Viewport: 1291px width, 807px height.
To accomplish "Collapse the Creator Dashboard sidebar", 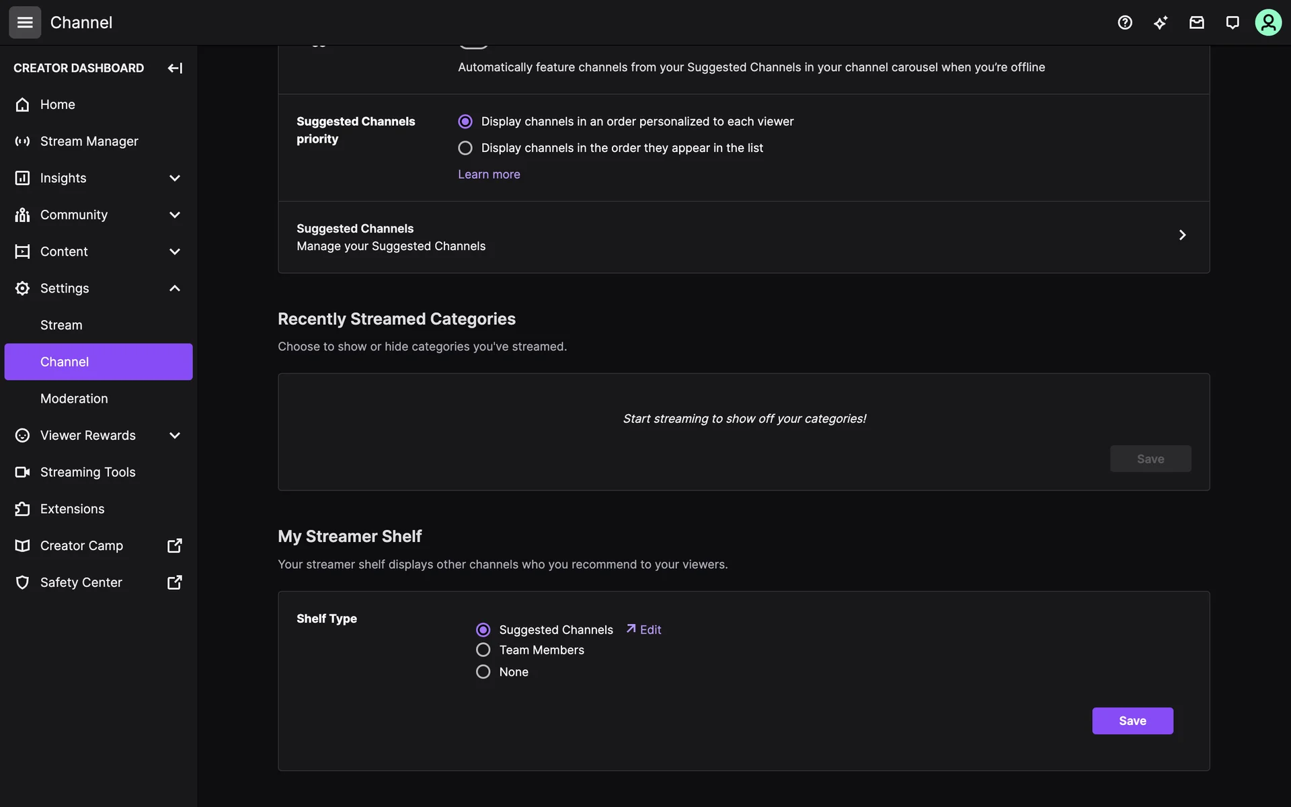I will 175,68.
